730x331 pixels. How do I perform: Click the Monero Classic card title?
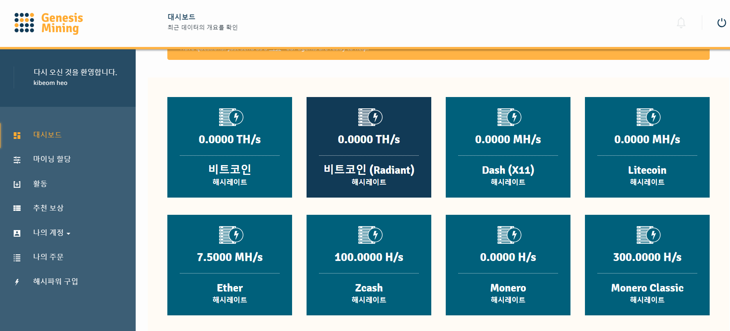tap(647, 288)
